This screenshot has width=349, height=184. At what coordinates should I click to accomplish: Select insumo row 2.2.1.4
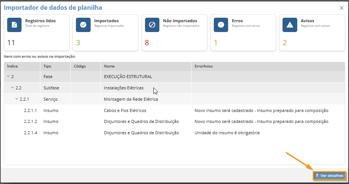(x=31, y=133)
